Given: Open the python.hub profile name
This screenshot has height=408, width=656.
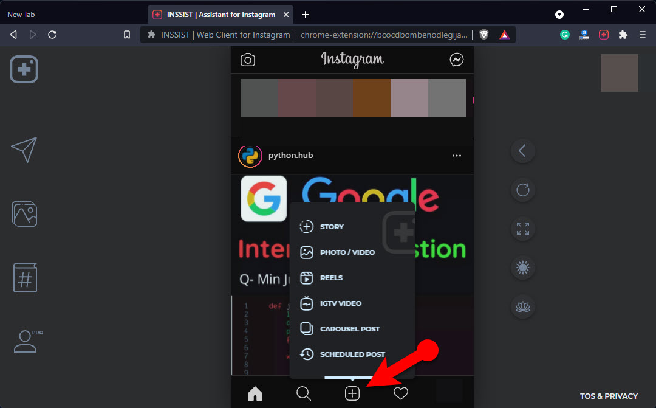Looking at the screenshot, I should [290, 156].
